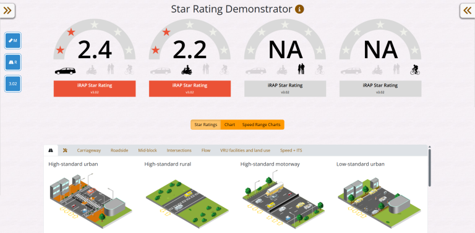
Task: Open the tools icon tab
Action: (x=65, y=150)
